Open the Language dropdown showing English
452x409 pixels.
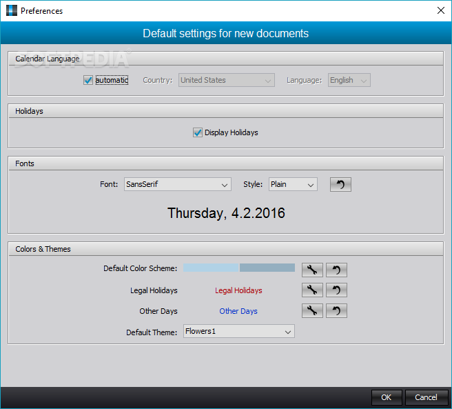349,80
